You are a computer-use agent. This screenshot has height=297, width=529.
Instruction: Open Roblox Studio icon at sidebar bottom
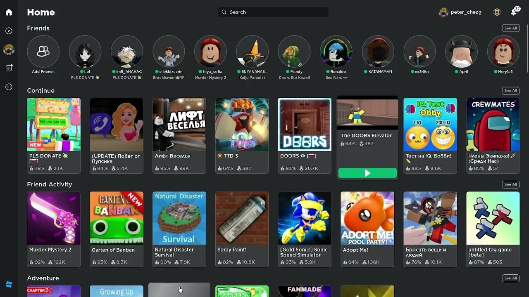[x=9, y=285]
